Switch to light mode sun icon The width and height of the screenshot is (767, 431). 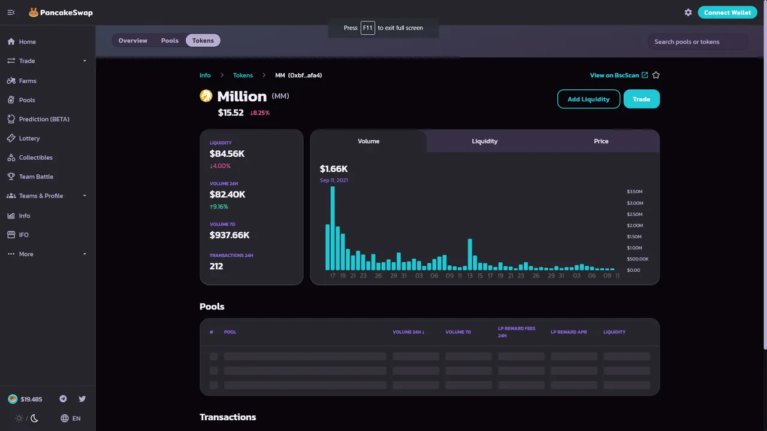point(19,418)
